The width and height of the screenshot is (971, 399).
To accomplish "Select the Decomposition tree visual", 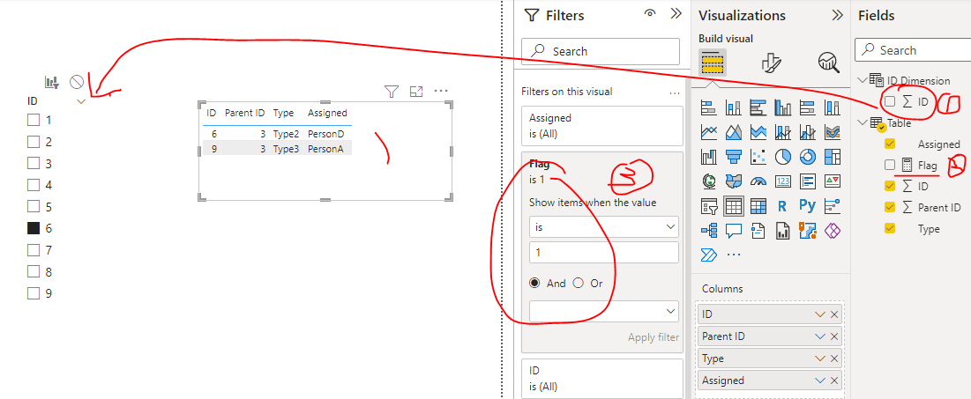I will tap(709, 230).
